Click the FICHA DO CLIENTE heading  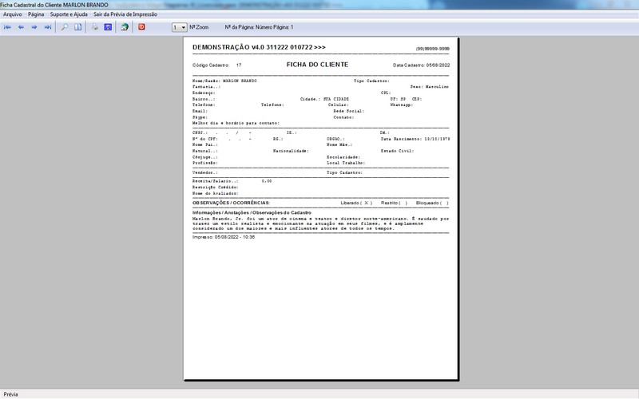[x=317, y=65]
